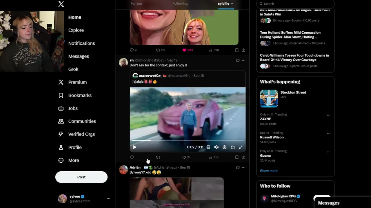Open account options next to sylvee
The height and width of the screenshot is (208, 371).
point(108,199)
